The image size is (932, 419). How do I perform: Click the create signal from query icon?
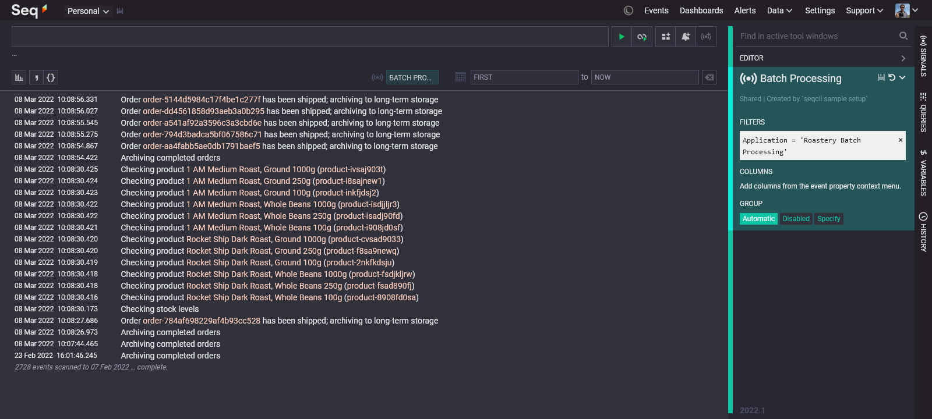click(706, 37)
